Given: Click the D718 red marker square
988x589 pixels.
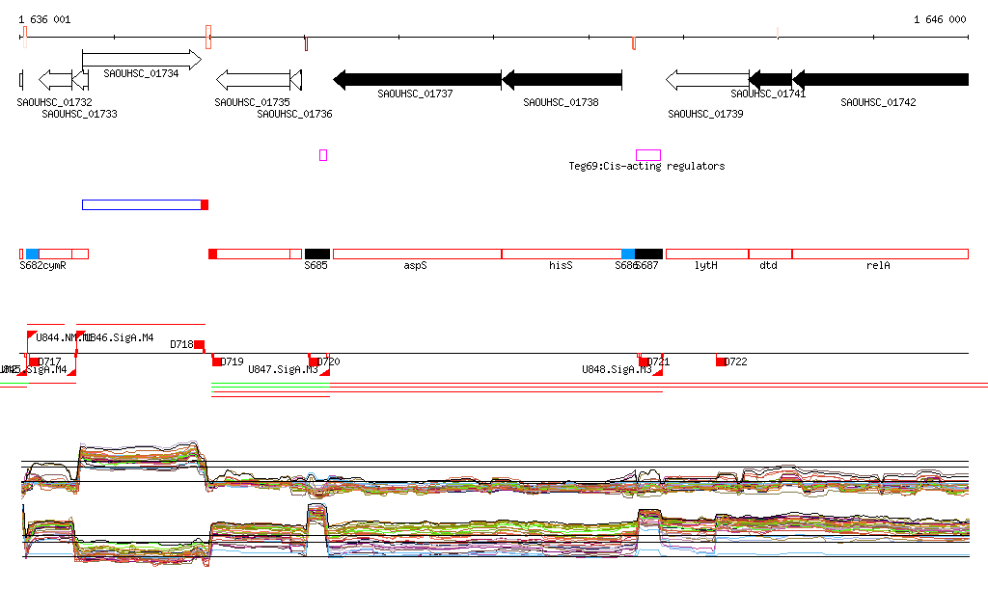Looking at the screenshot, I should pyautogui.click(x=199, y=344).
